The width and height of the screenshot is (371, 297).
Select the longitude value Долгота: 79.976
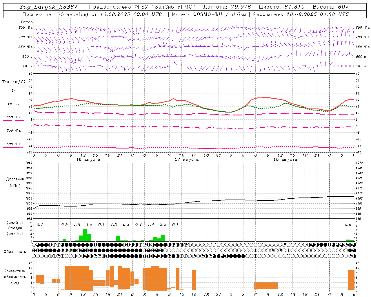227,7
